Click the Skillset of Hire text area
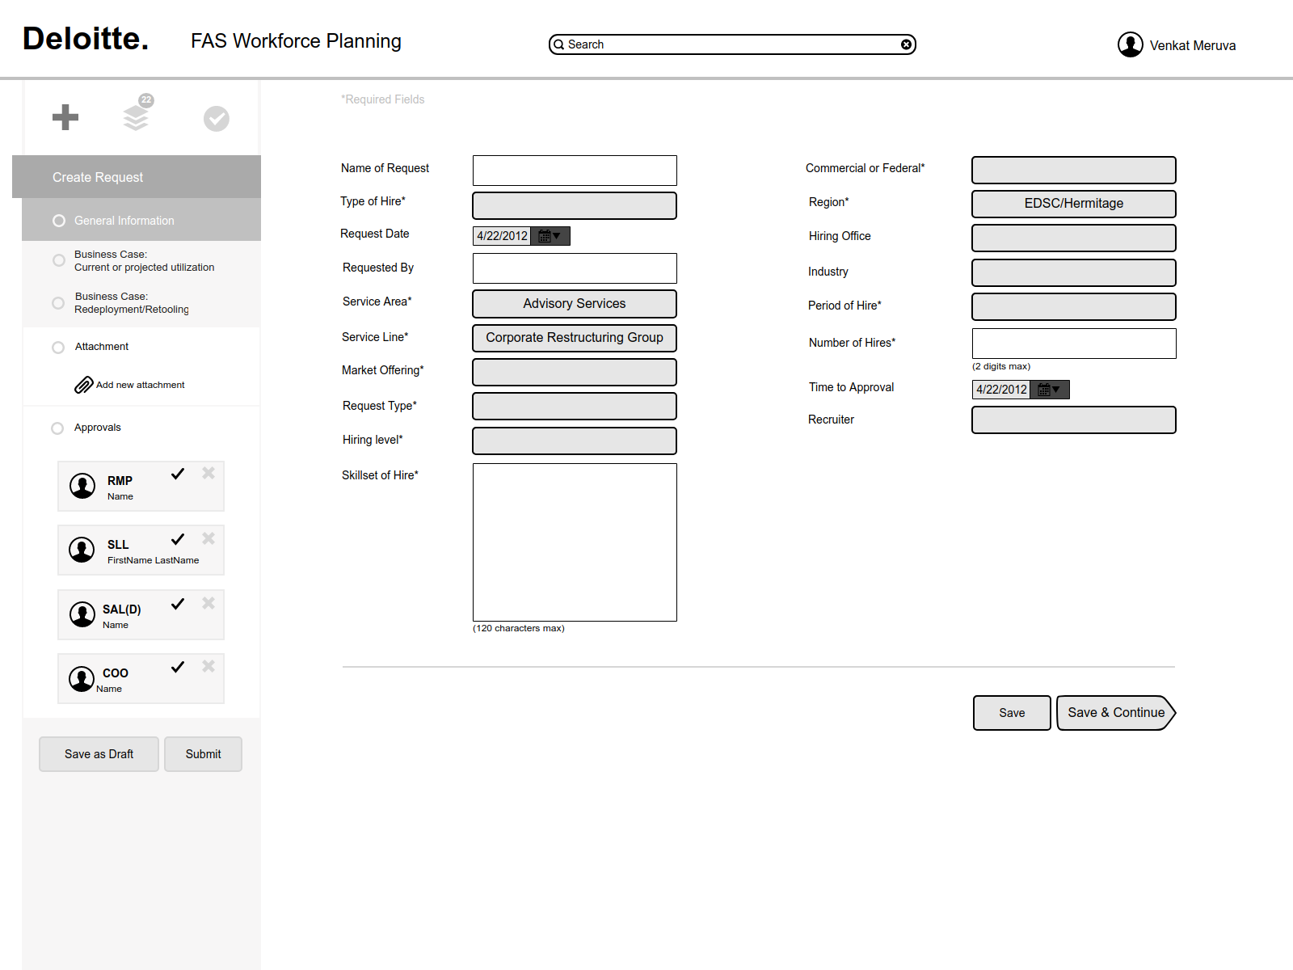Screen dimensions: 1293x970 point(575,542)
